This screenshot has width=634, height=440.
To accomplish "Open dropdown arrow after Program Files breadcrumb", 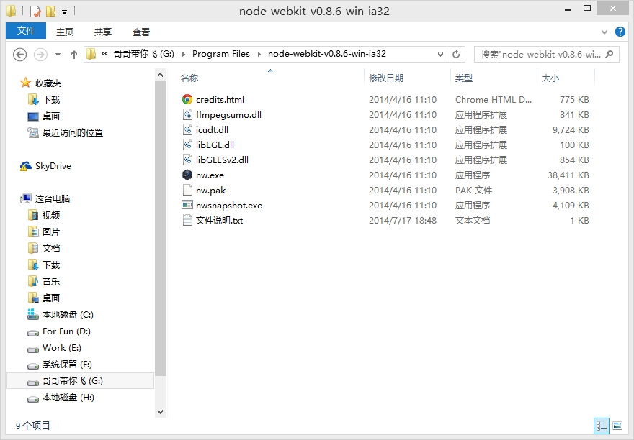I will [259, 54].
